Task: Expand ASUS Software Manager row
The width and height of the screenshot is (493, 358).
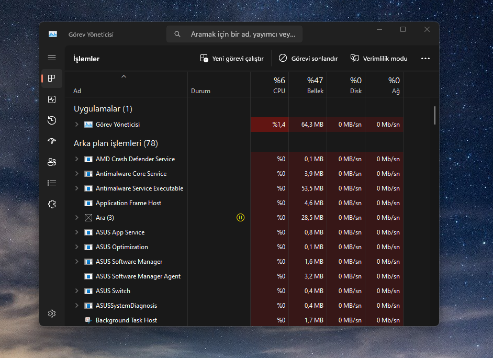Action: click(x=76, y=262)
